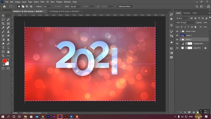Hide the Color Fill 1 layer
Viewport: 211px width, 119px height.
[x=177, y=48]
